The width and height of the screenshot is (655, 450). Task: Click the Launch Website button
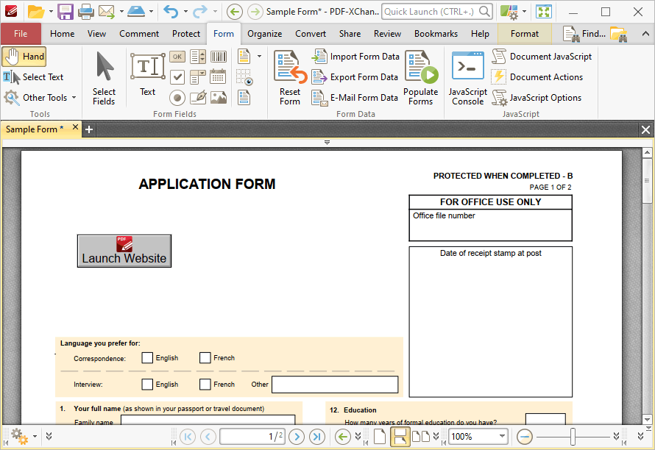point(124,251)
